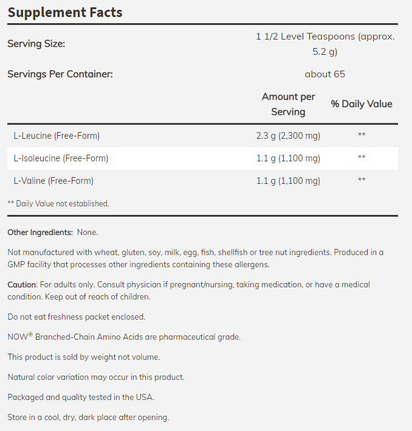Select the L-Valine (Free-Form) row label

pos(53,181)
